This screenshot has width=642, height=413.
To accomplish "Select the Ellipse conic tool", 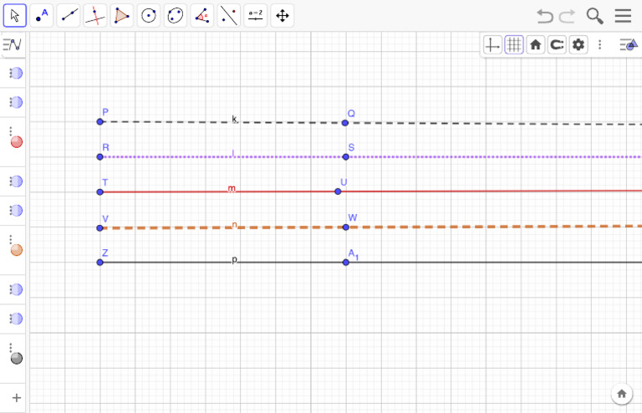I will (176, 16).
